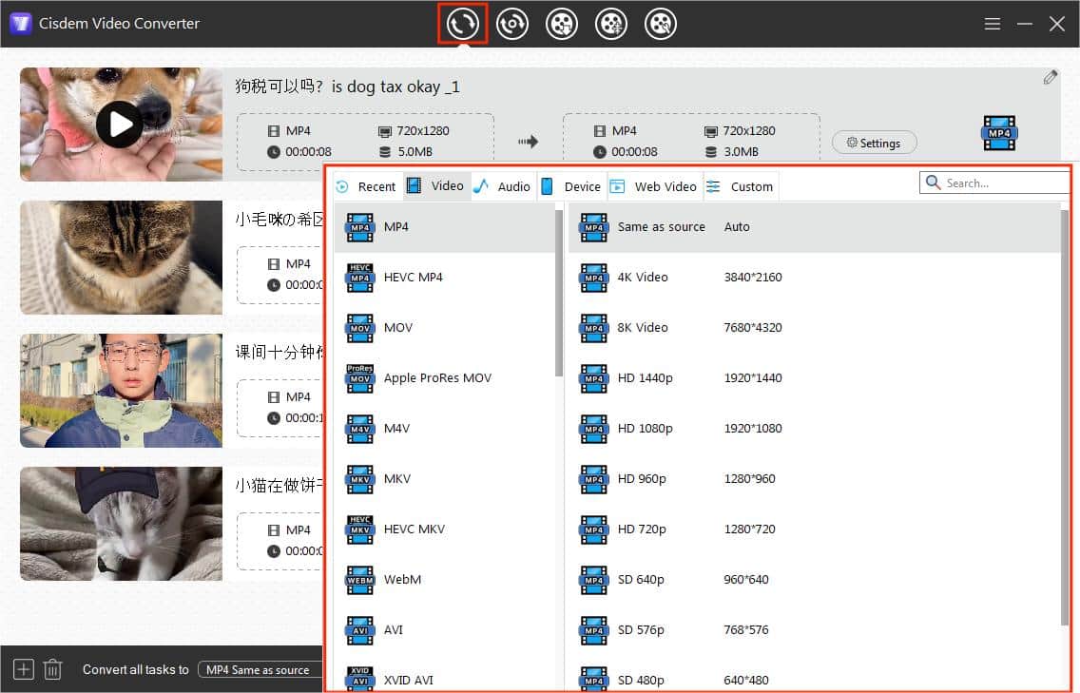The height and width of the screenshot is (693, 1080).
Task: Switch to the Audio tab
Action: click(502, 186)
